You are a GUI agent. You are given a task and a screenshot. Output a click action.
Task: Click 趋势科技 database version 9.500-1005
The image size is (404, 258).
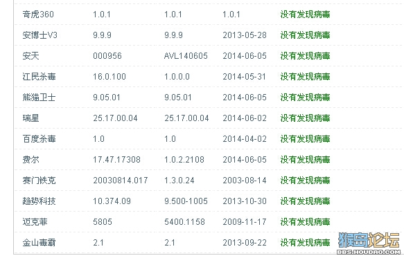coord(186,201)
